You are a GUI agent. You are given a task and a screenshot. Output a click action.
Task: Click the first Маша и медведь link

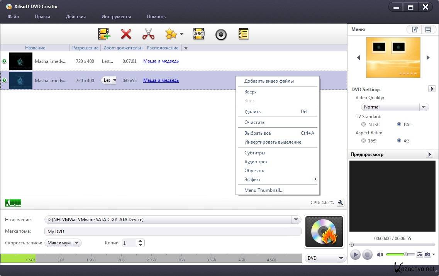click(x=161, y=61)
